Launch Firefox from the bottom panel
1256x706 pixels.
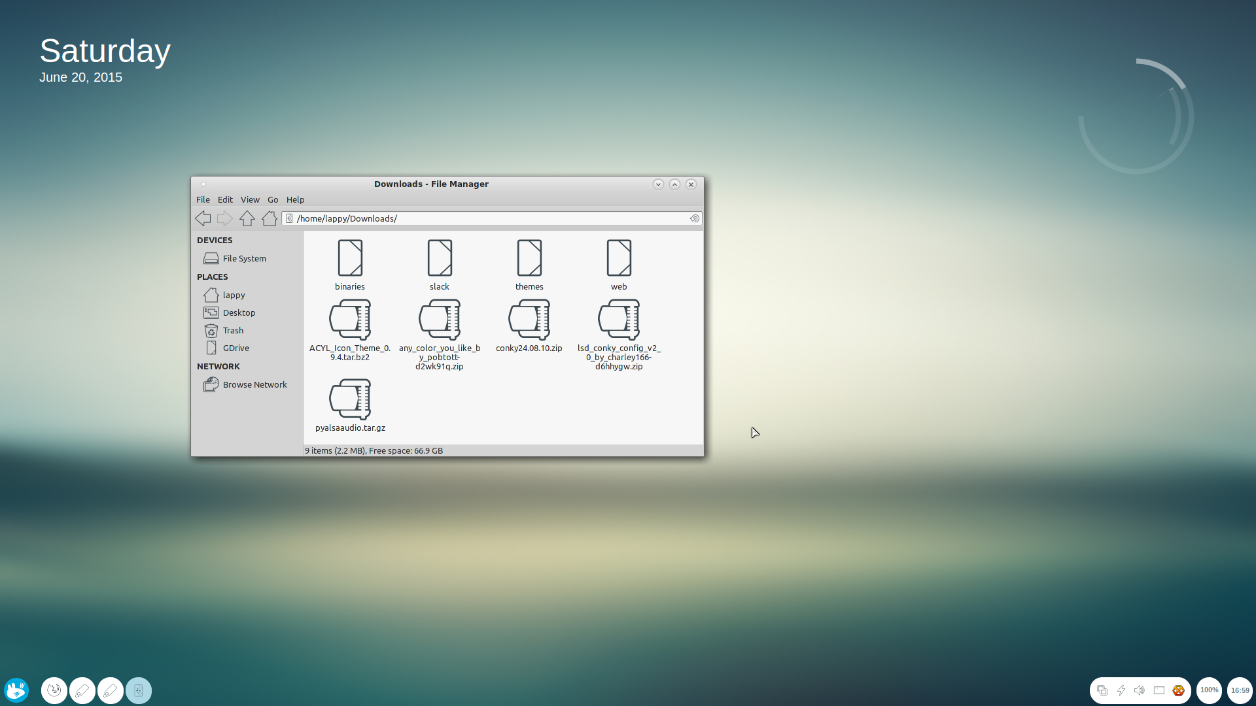coord(54,690)
